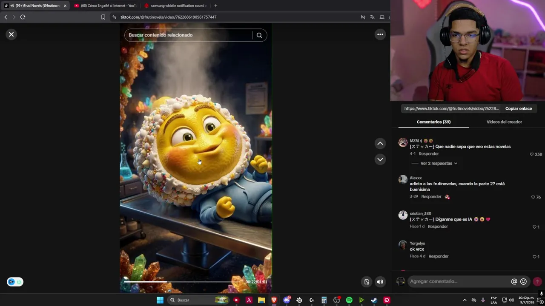The height and width of the screenshot is (306, 545).
Task: Like Alexxx's comment heart icon
Action: 533,197
